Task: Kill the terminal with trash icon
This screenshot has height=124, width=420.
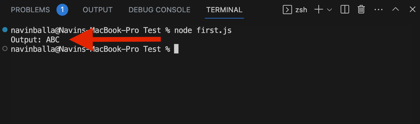Action: pyautogui.click(x=361, y=10)
